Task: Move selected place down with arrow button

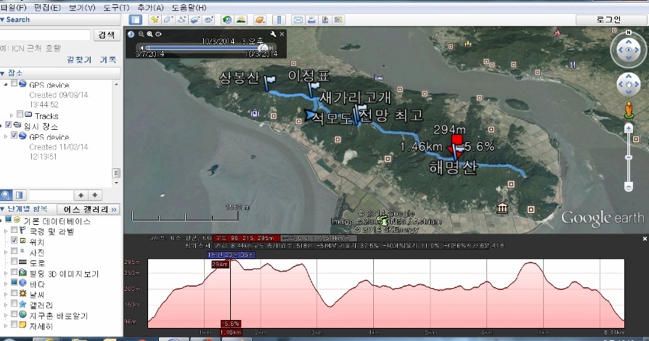Action: click(x=95, y=195)
